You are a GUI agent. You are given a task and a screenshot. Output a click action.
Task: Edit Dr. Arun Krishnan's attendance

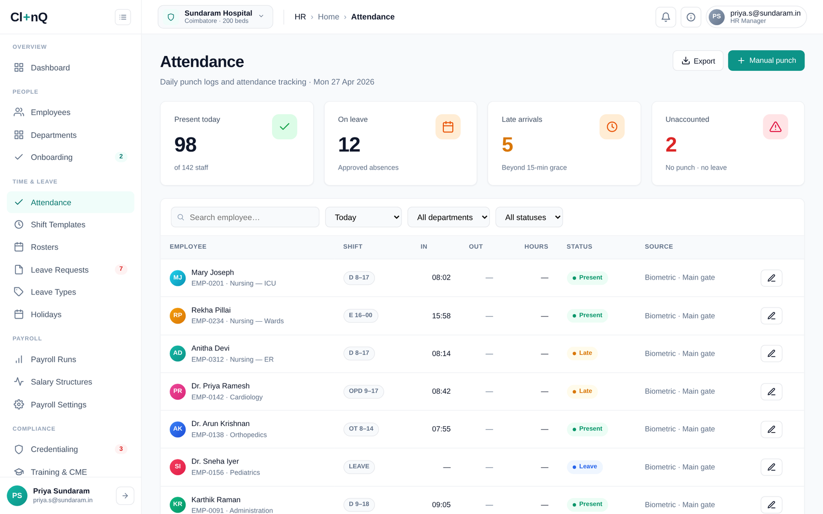click(x=772, y=429)
